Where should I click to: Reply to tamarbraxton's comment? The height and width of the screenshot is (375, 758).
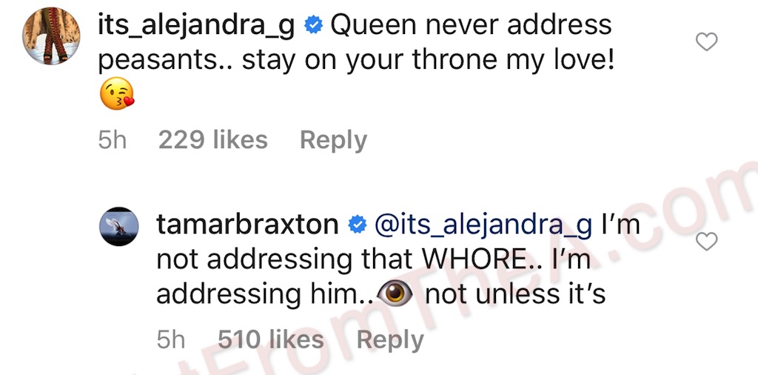390,339
